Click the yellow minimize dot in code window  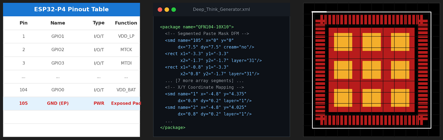tap(167, 10)
